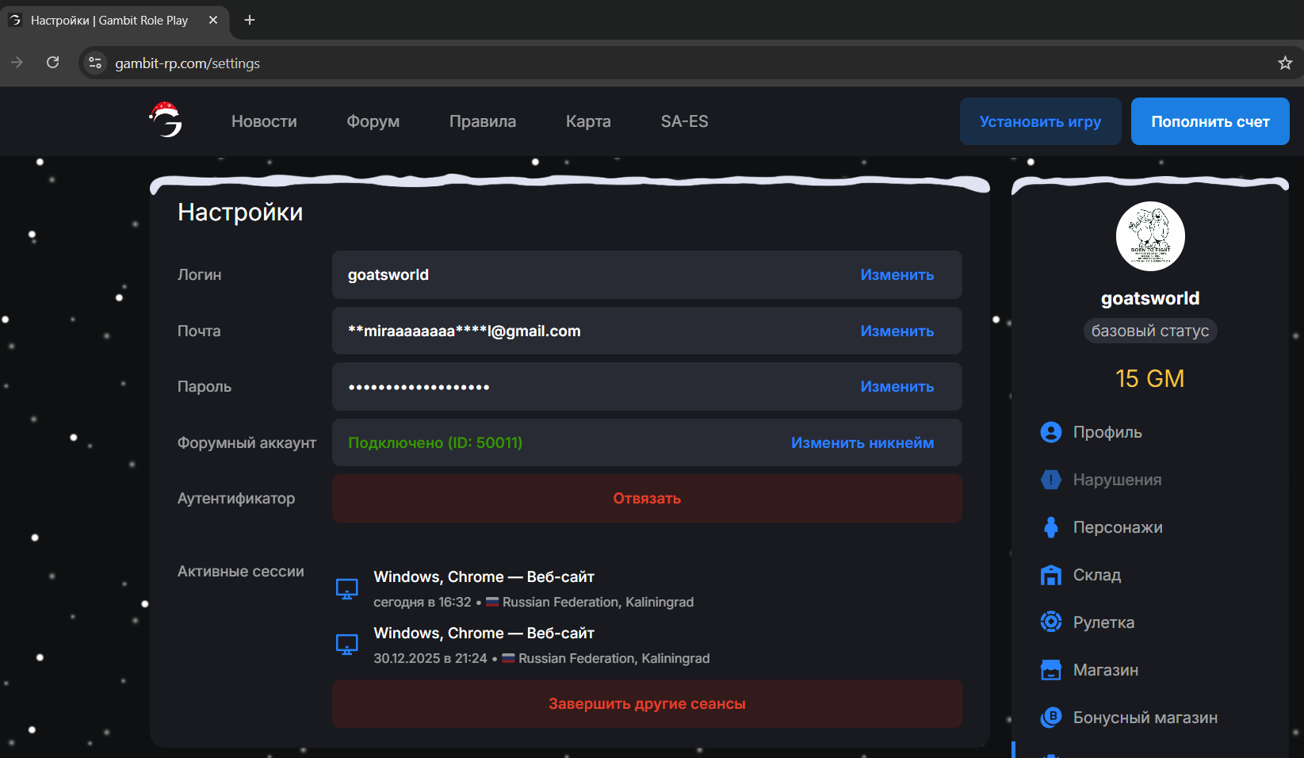
Task: Change the login goatsworld via Изменить
Action: pyautogui.click(x=897, y=275)
